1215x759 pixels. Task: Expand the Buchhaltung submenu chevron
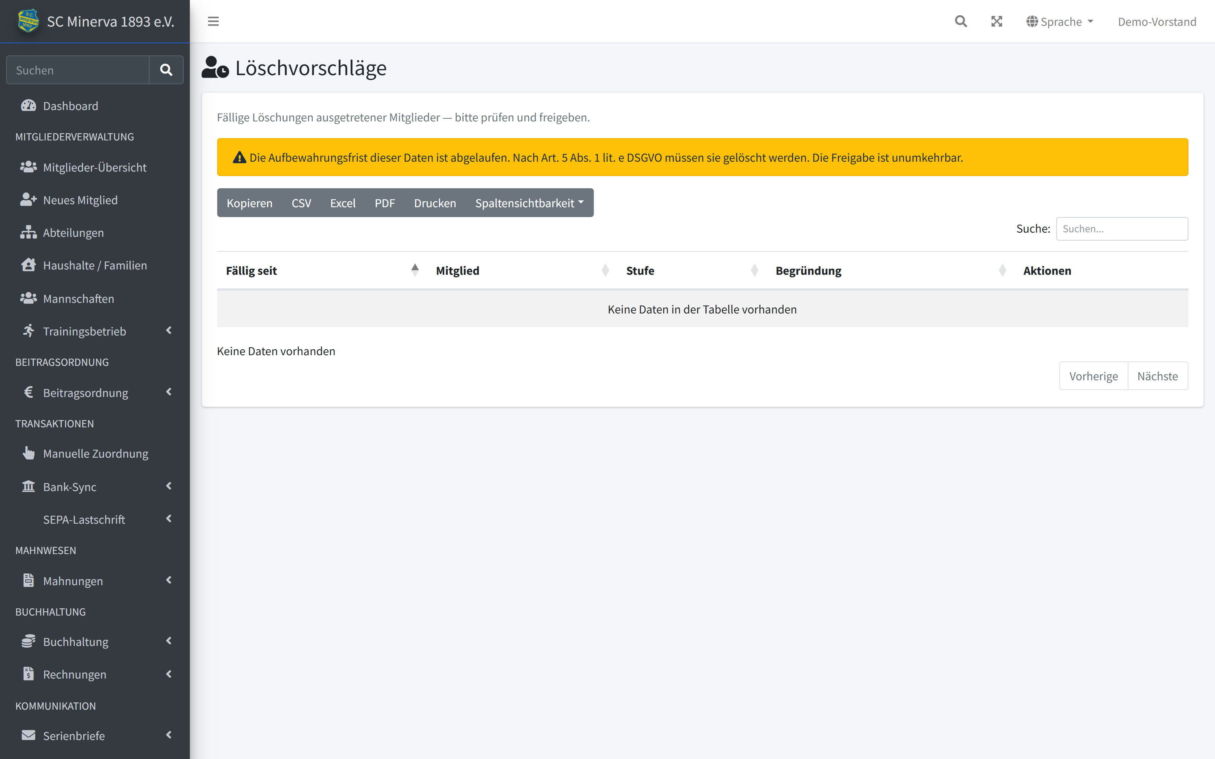point(169,641)
